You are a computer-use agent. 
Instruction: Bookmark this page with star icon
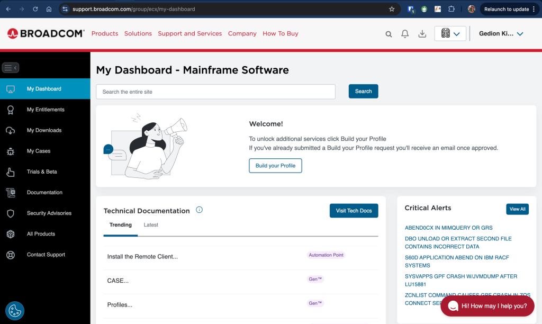(392, 9)
